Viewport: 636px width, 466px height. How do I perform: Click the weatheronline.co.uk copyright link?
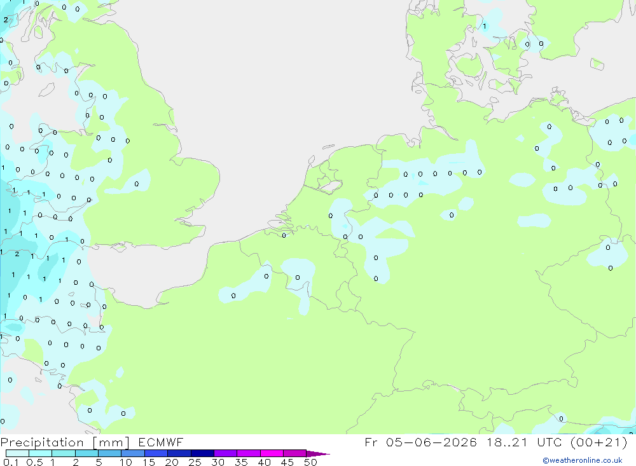click(x=583, y=460)
